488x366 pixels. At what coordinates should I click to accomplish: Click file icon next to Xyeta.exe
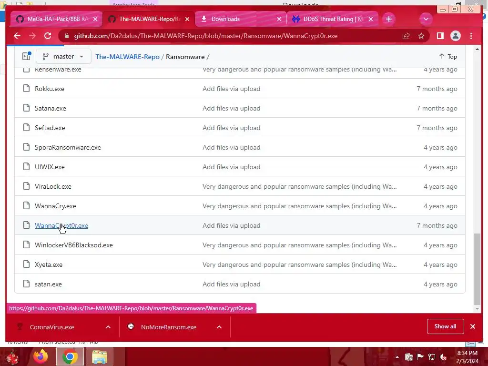point(27,264)
